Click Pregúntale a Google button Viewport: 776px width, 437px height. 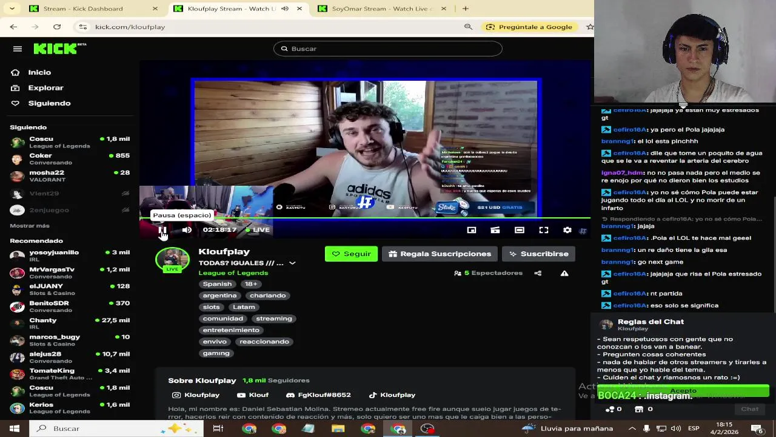pos(529,27)
